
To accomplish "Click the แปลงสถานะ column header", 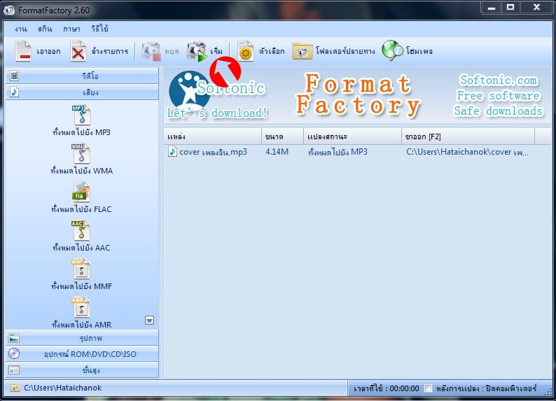I will click(x=352, y=136).
